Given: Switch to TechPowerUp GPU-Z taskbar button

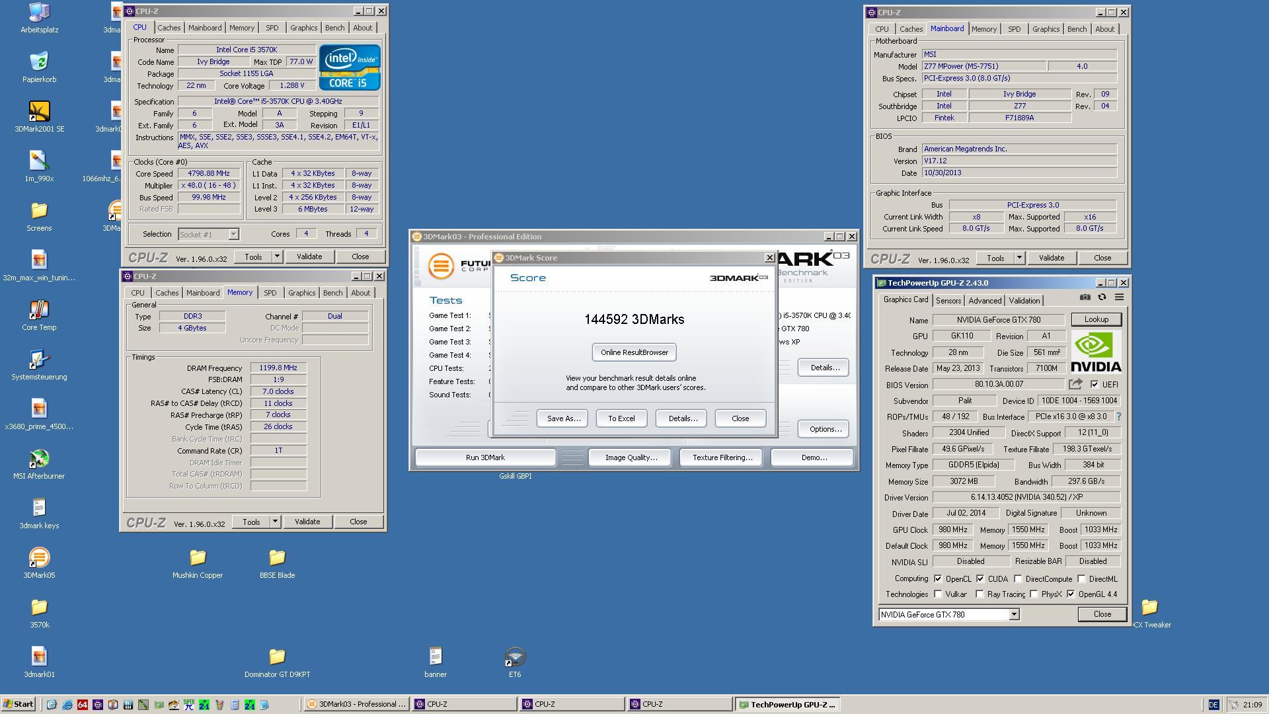Looking at the screenshot, I should pyautogui.click(x=789, y=705).
